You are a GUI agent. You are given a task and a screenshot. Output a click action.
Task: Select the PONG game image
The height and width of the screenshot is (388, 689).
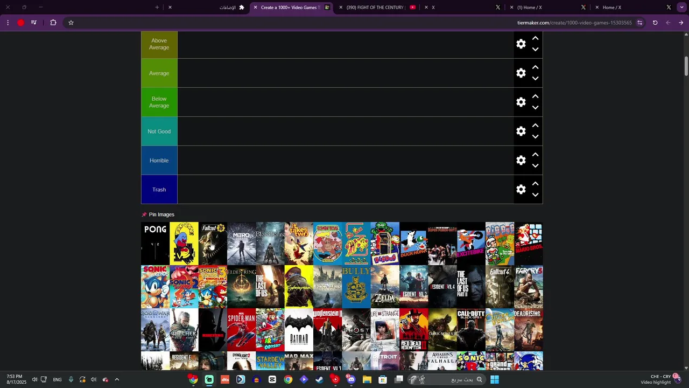tap(155, 244)
